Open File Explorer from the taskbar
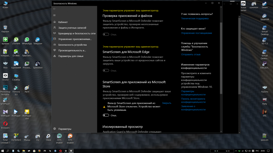Screen dimensions: 273x153 coord(23,151)
